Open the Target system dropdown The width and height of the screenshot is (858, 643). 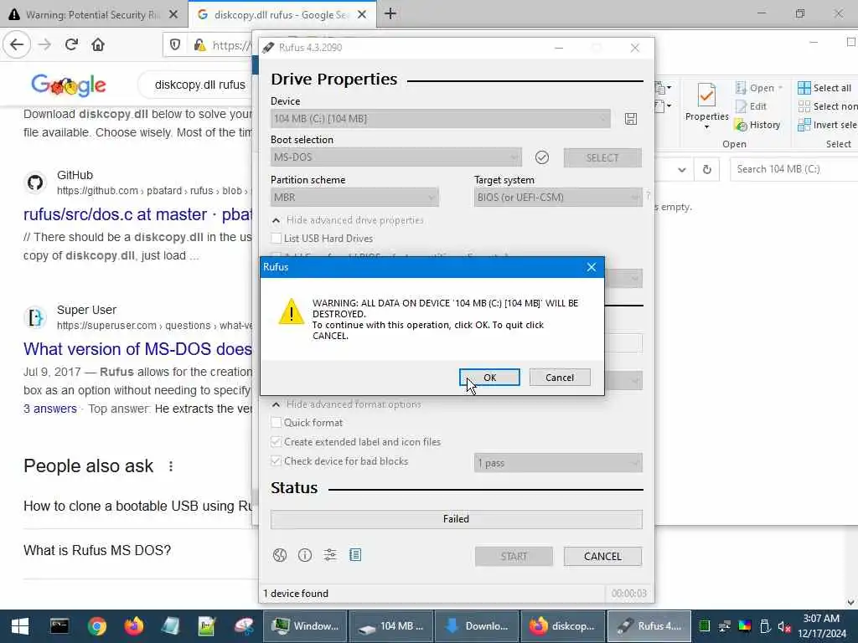tap(558, 198)
